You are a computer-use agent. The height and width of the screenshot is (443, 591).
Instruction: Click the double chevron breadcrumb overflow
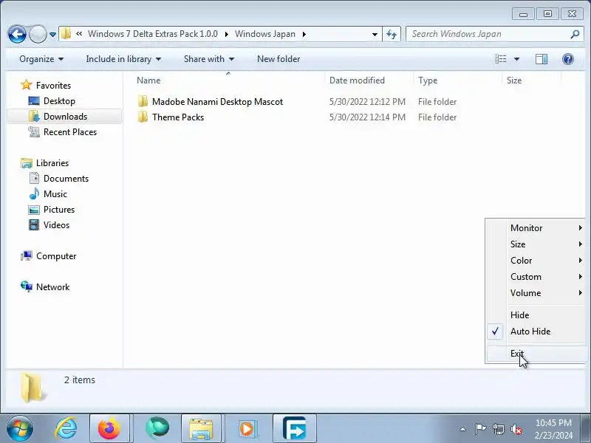point(79,34)
